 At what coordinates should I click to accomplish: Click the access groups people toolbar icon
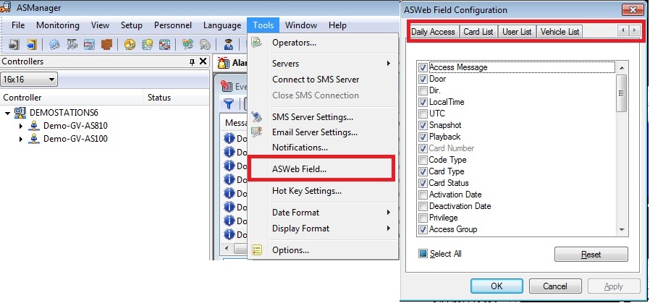(x=187, y=44)
